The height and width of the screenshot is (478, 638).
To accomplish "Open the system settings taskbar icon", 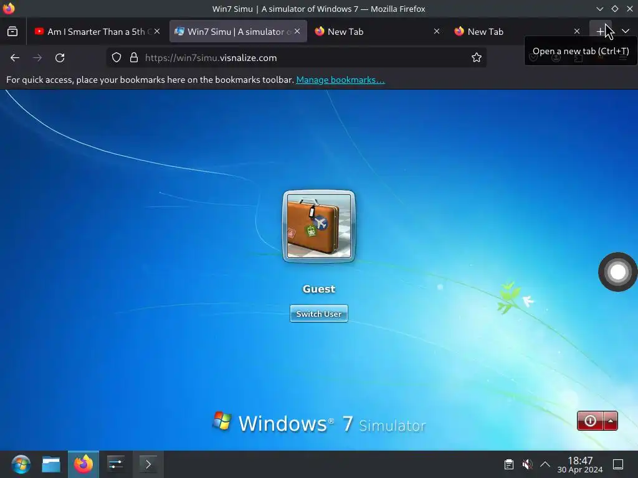I will (x=115, y=464).
